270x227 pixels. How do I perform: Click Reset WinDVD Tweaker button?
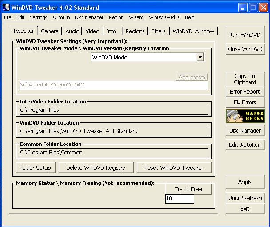click(174, 168)
